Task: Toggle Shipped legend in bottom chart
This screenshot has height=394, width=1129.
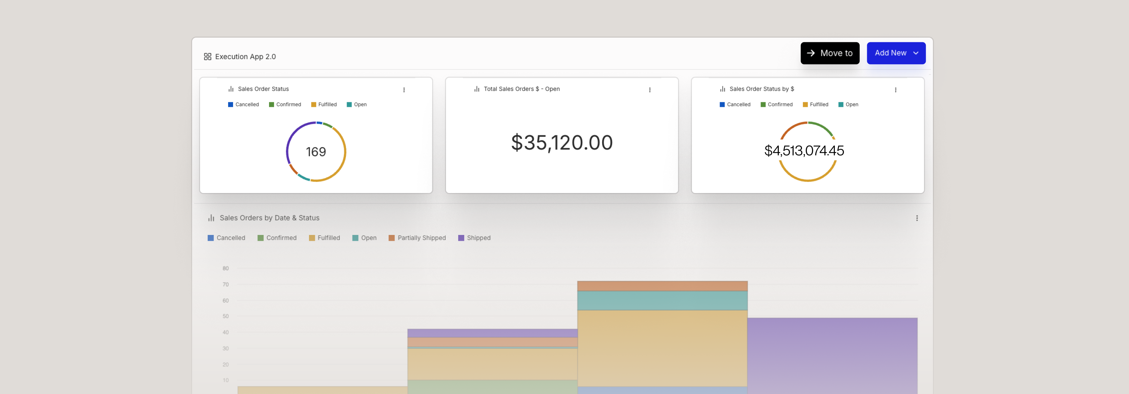Action: 474,238
